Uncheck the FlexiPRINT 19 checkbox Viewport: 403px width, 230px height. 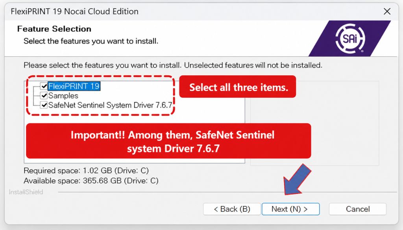44,86
